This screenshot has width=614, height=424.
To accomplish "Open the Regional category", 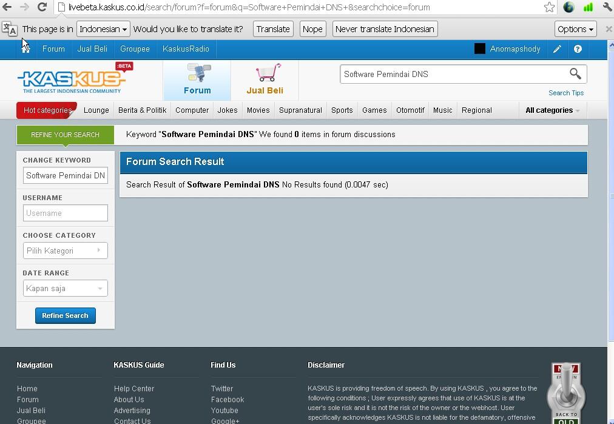I will click(476, 110).
